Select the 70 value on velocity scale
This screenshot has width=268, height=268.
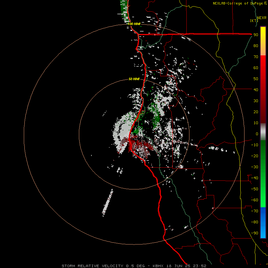(x=256, y=57)
